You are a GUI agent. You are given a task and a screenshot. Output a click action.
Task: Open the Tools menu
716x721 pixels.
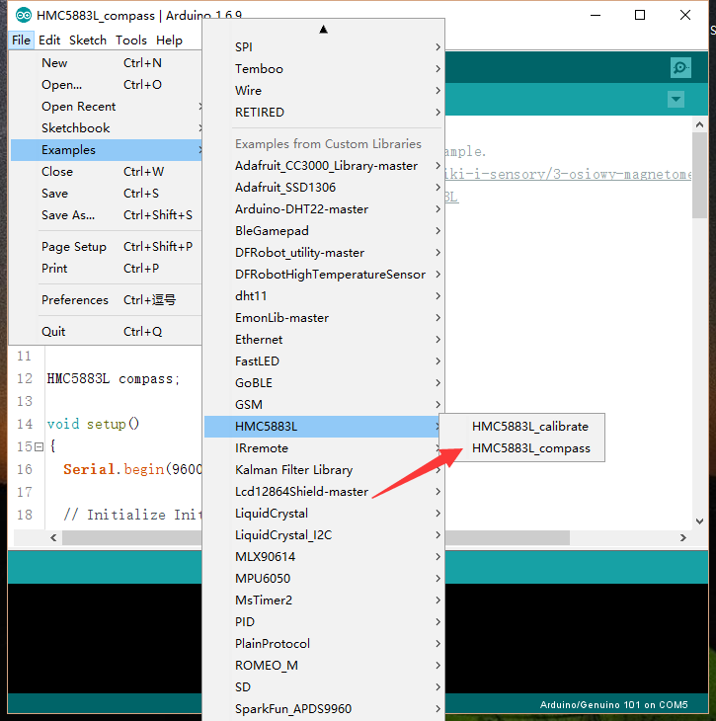(x=131, y=40)
